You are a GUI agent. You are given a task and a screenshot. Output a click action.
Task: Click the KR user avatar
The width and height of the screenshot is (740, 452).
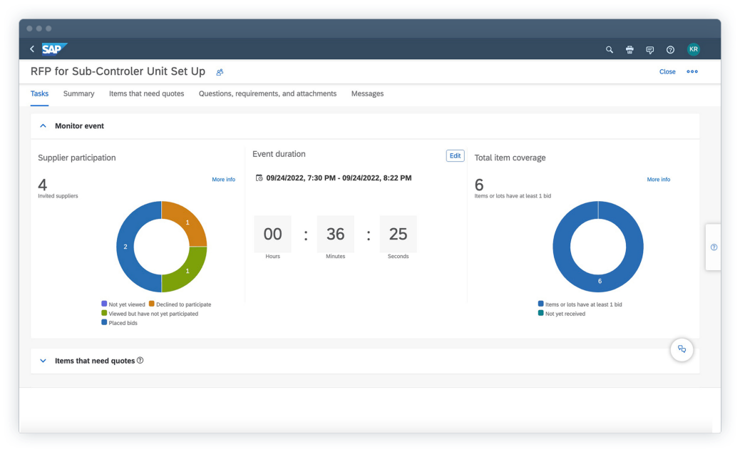693,50
